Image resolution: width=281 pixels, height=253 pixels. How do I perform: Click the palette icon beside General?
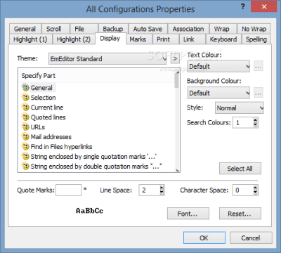pos(25,87)
